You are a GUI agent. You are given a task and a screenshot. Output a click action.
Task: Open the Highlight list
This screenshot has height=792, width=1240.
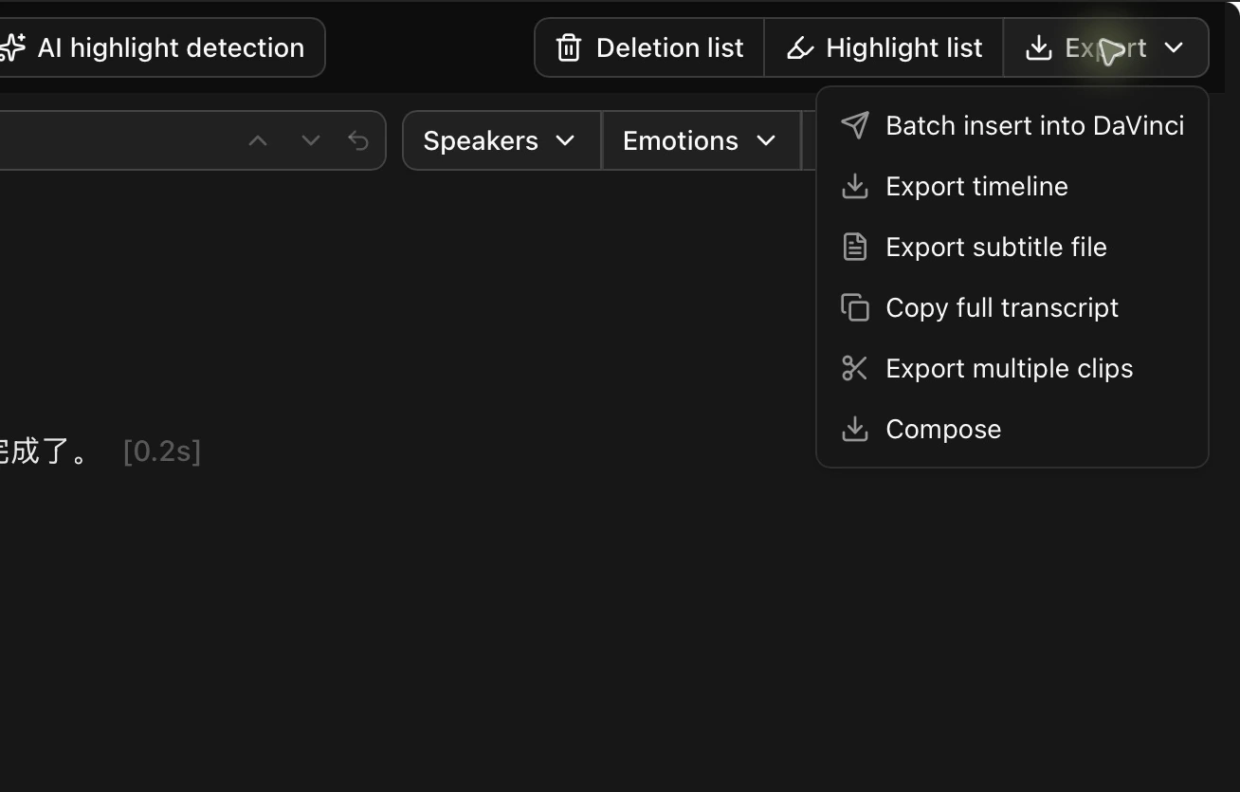pyautogui.click(x=884, y=47)
